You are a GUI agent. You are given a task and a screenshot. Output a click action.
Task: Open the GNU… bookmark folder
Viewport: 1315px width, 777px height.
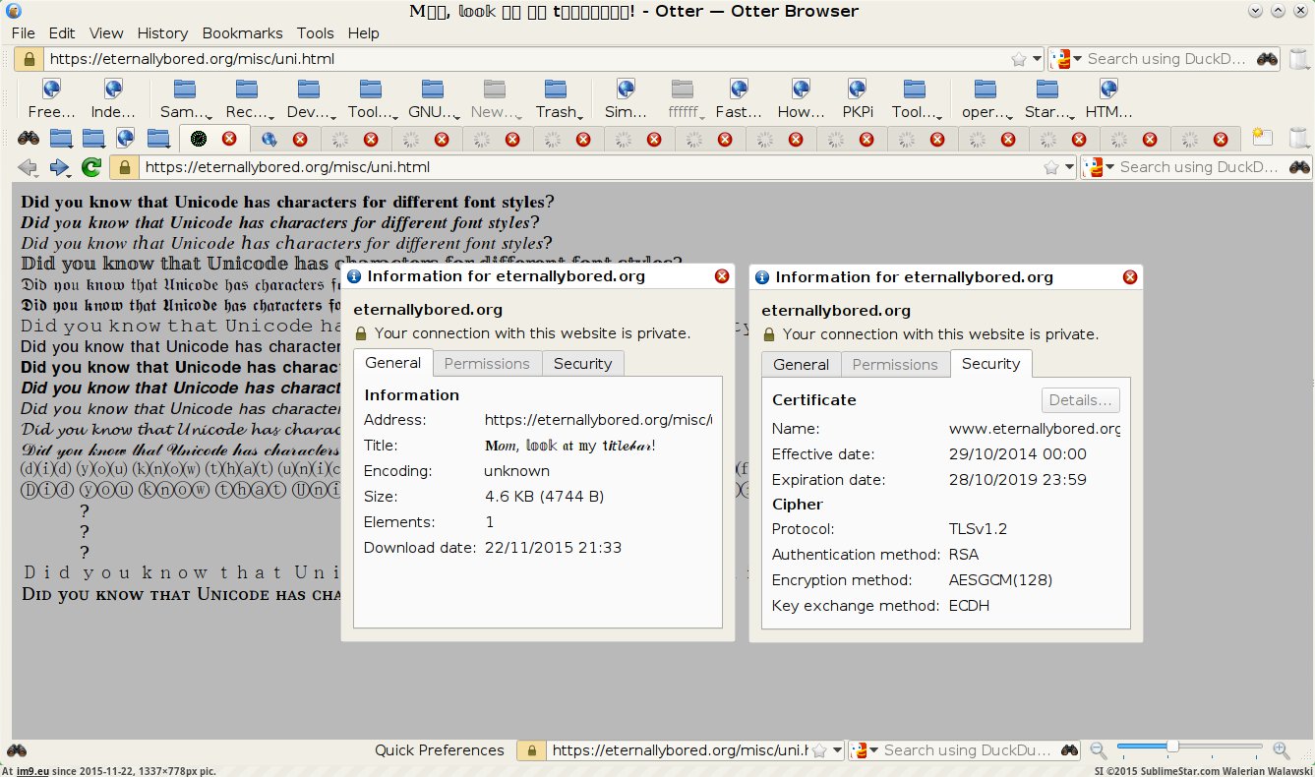(x=432, y=99)
